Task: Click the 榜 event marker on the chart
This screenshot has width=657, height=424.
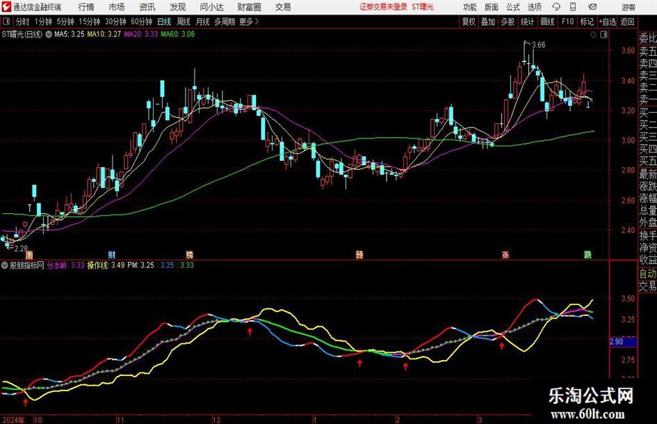Action: click(x=189, y=255)
